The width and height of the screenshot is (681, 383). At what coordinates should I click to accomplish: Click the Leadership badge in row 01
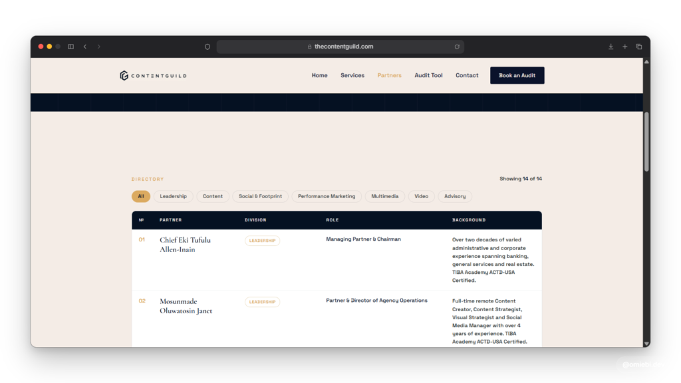click(262, 241)
